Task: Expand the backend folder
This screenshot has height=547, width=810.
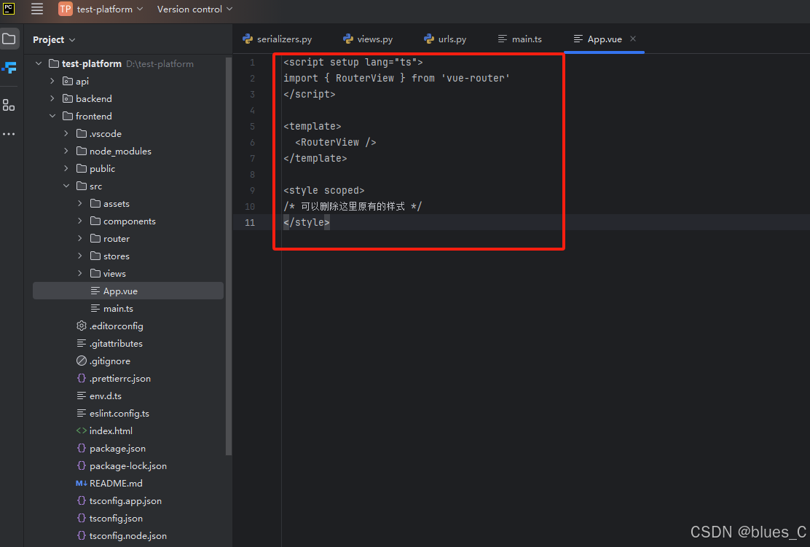Action: tap(52, 98)
